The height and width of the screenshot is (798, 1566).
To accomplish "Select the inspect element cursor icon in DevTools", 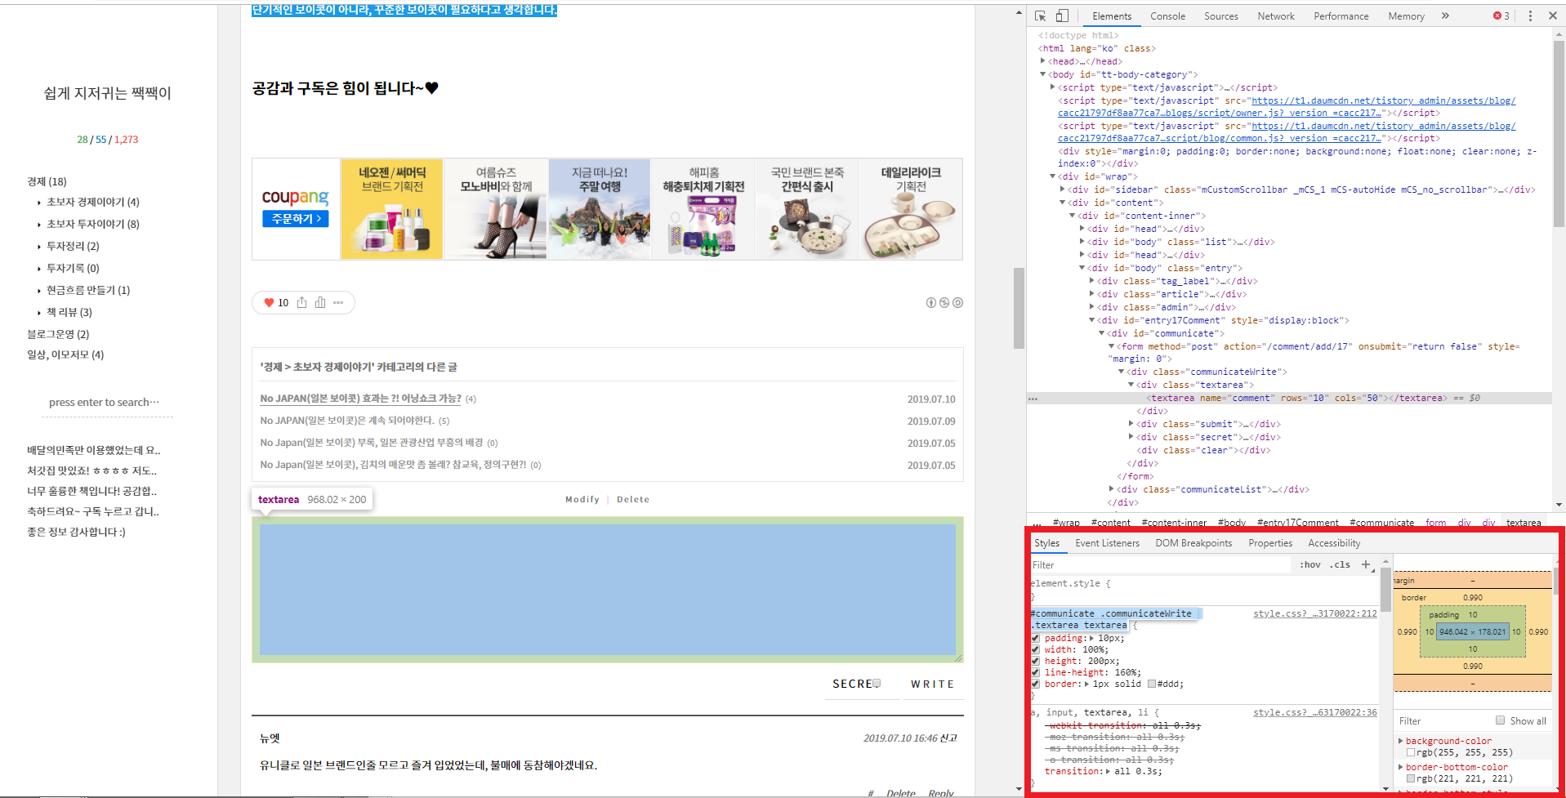I will pos(1040,16).
